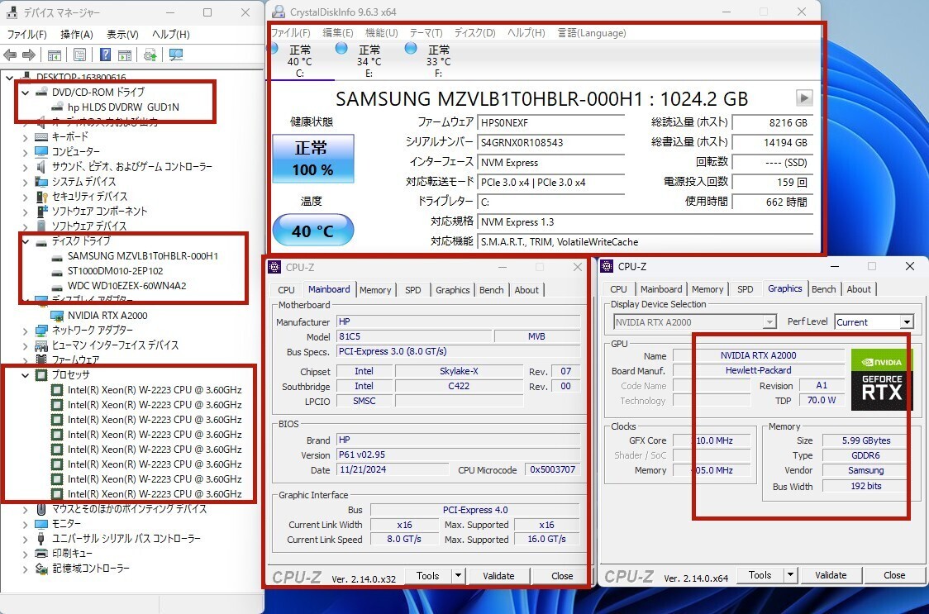Screen dimensions: 929x614
Task: Click the キーボード category icon
Action: click(40, 137)
